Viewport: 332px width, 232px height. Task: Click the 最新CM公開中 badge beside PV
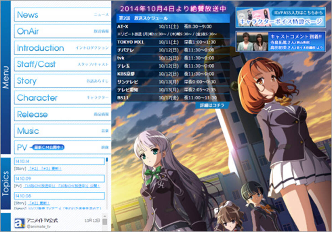pyautogui.click(x=47, y=148)
